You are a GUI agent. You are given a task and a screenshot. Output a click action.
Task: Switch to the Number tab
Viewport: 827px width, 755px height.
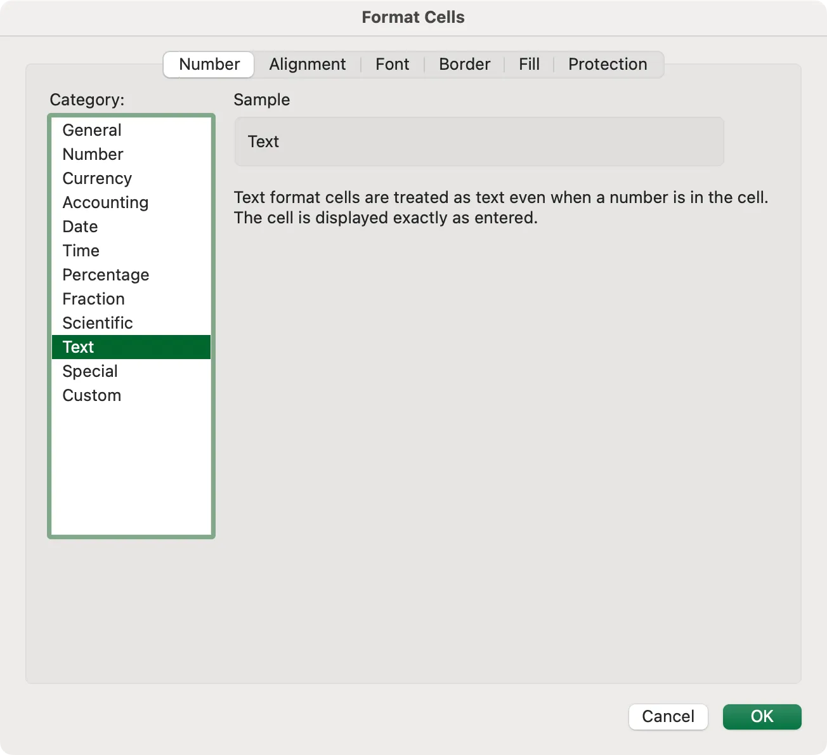coord(208,64)
